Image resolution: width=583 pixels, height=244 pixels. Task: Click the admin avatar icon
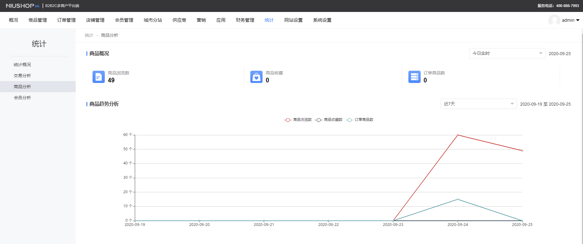pyautogui.click(x=554, y=20)
